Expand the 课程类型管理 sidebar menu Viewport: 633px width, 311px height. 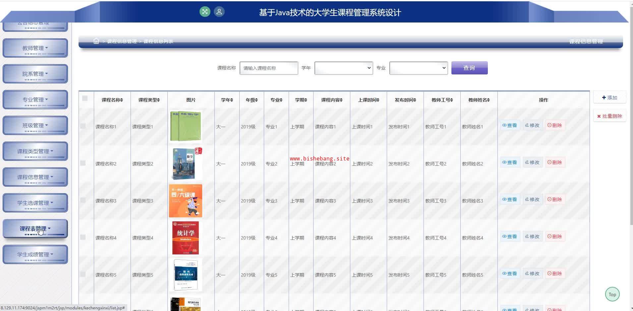point(35,151)
